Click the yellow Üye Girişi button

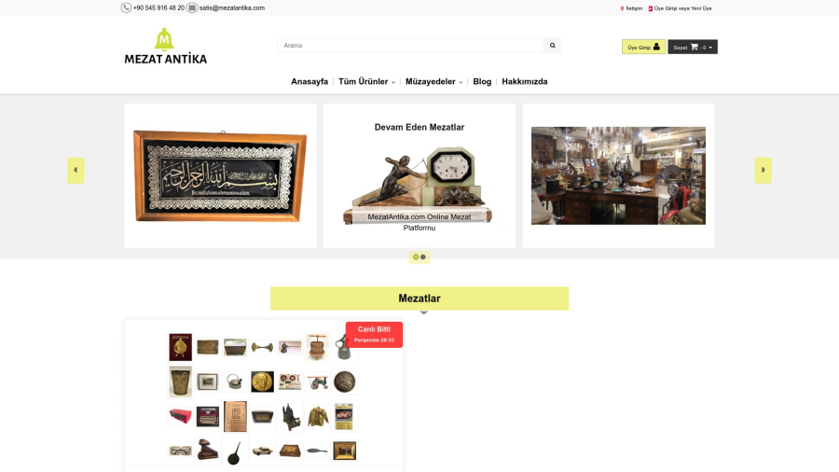pyautogui.click(x=643, y=47)
